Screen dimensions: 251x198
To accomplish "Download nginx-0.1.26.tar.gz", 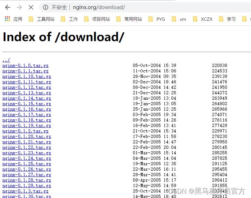I will (x=27, y=169).
